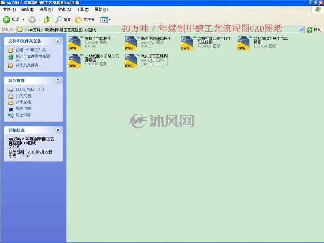Image resolution: width=324 pixels, height=243 pixels.
Task: Open the 编辑(E) menu
Action: click(28, 9)
